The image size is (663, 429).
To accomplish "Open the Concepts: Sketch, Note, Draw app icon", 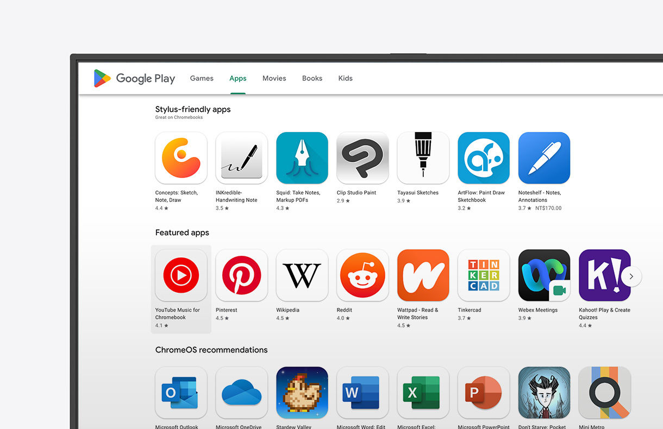I will tap(181, 158).
